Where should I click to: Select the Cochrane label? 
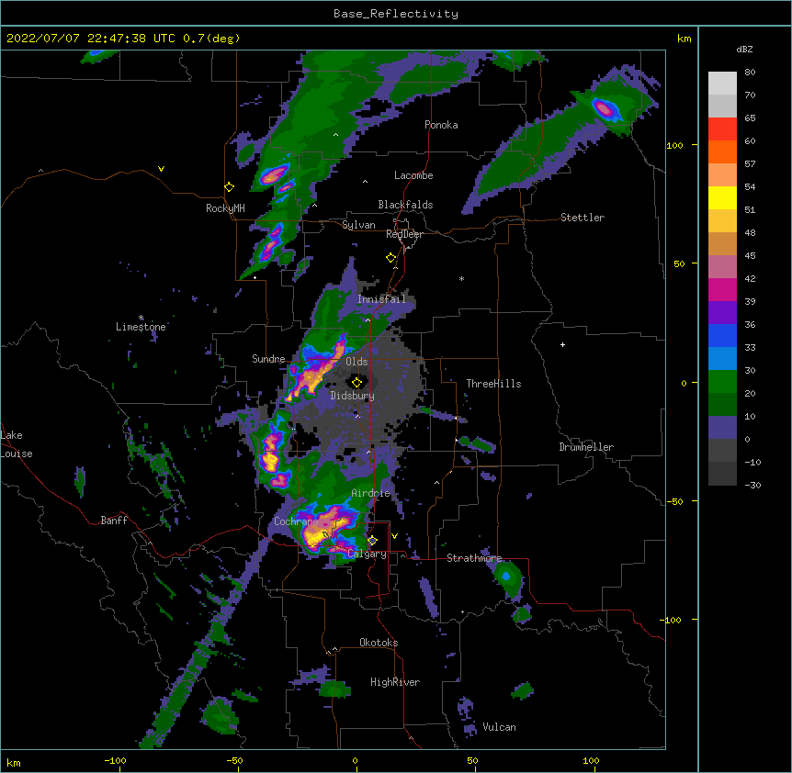point(296,521)
